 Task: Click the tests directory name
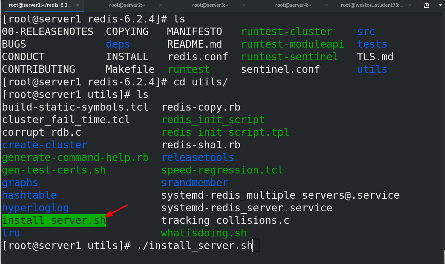point(372,44)
